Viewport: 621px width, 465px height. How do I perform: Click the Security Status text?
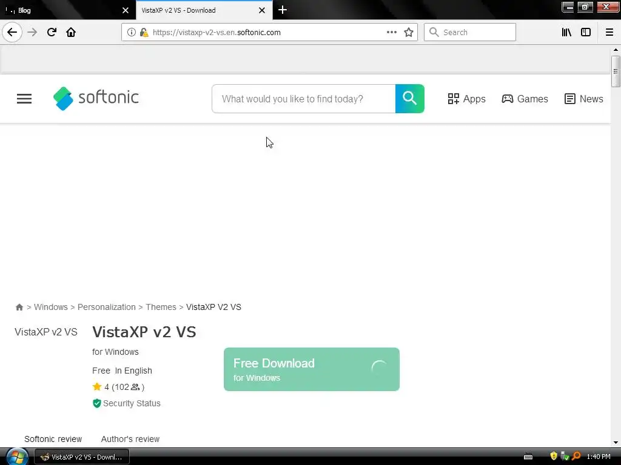(132, 403)
